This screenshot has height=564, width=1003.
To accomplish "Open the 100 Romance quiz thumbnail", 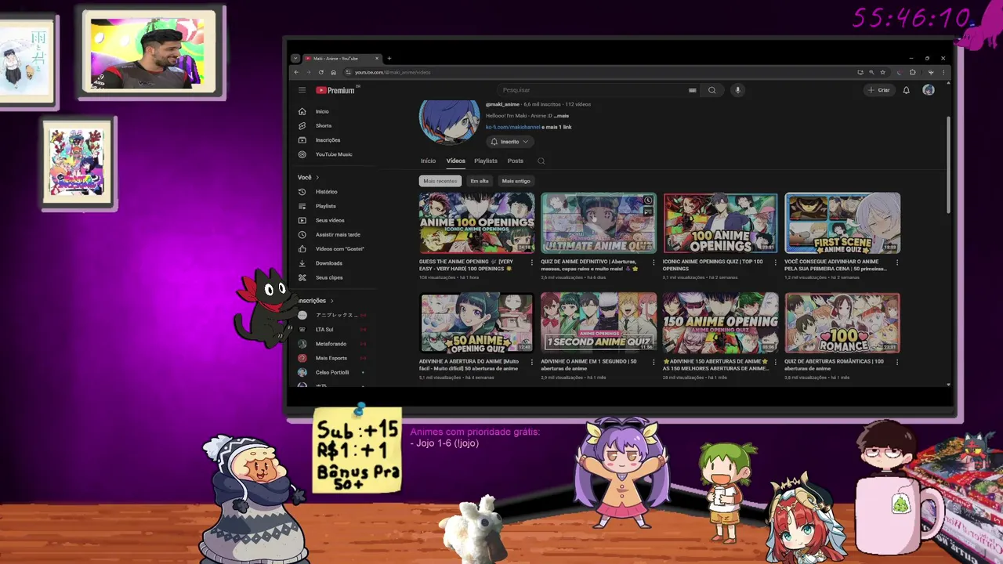I will (x=842, y=323).
